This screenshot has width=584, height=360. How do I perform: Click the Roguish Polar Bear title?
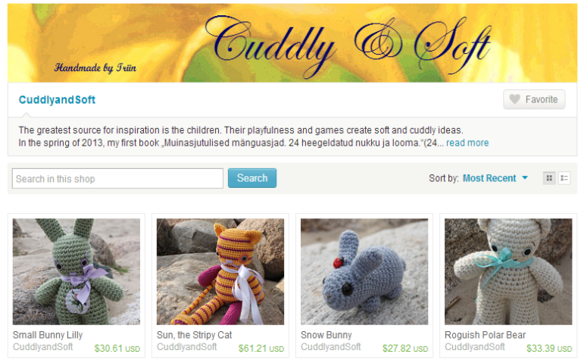click(486, 335)
